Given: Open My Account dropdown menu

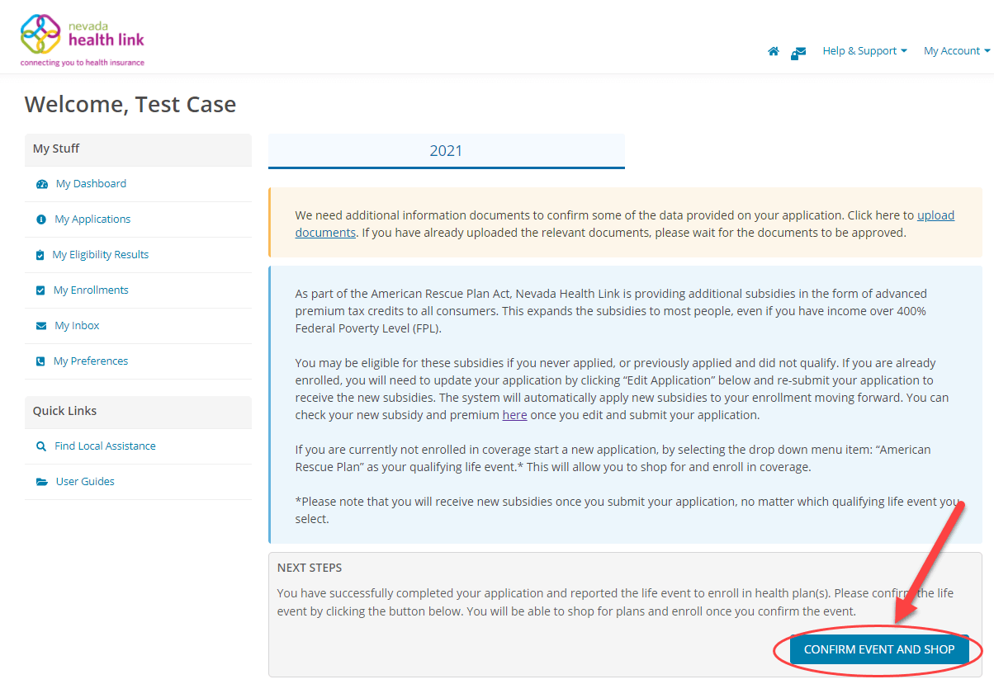Looking at the screenshot, I should coord(957,51).
